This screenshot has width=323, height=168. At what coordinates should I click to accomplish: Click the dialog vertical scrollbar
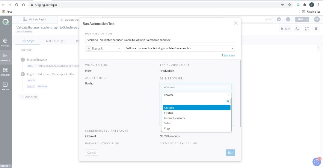tap(240, 93)
